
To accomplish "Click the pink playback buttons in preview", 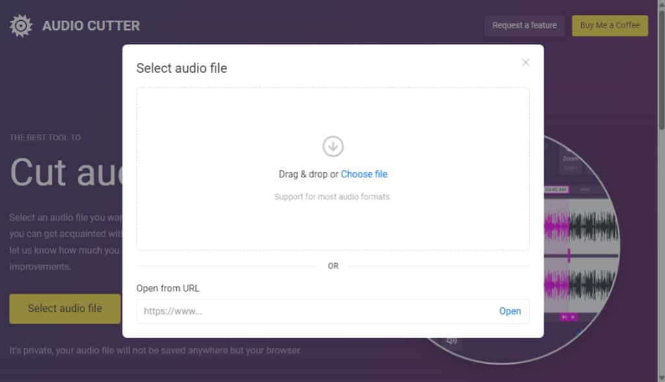I will (x=568, y=317).
